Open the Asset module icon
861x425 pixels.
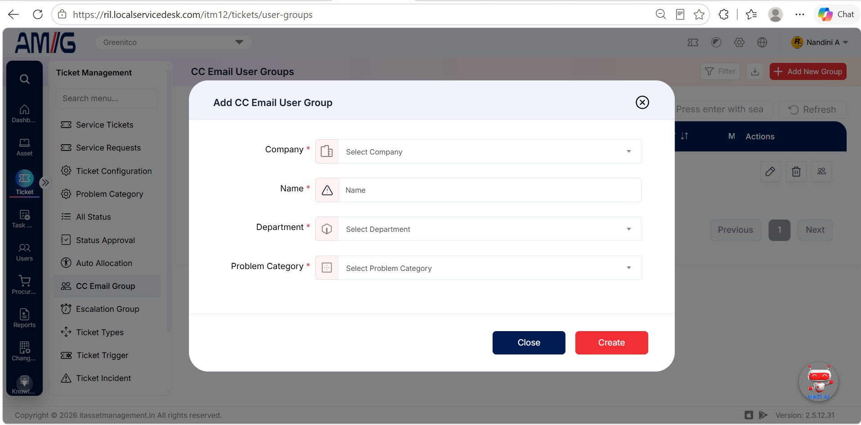(x=24, y=147)
